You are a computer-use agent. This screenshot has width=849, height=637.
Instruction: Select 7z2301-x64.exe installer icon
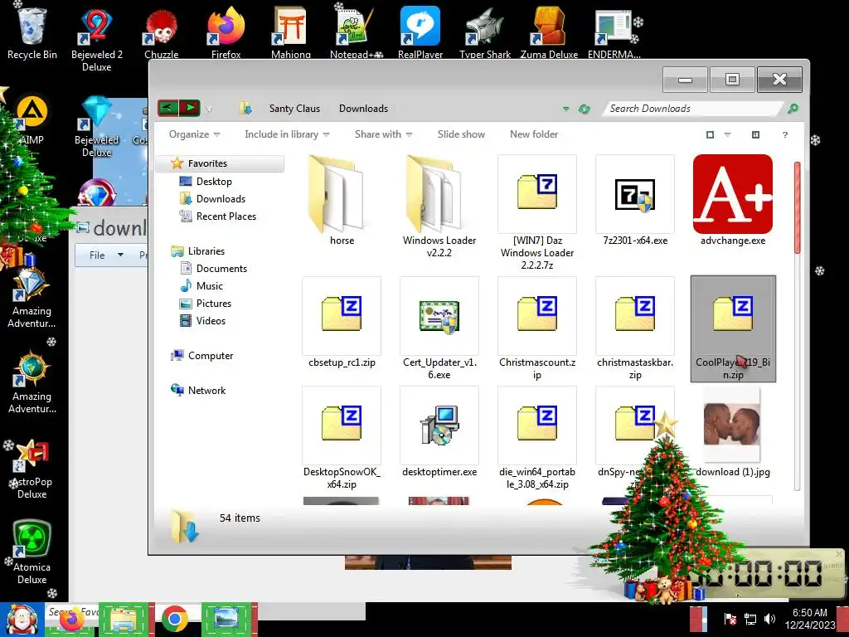click(x=635, y=194)
